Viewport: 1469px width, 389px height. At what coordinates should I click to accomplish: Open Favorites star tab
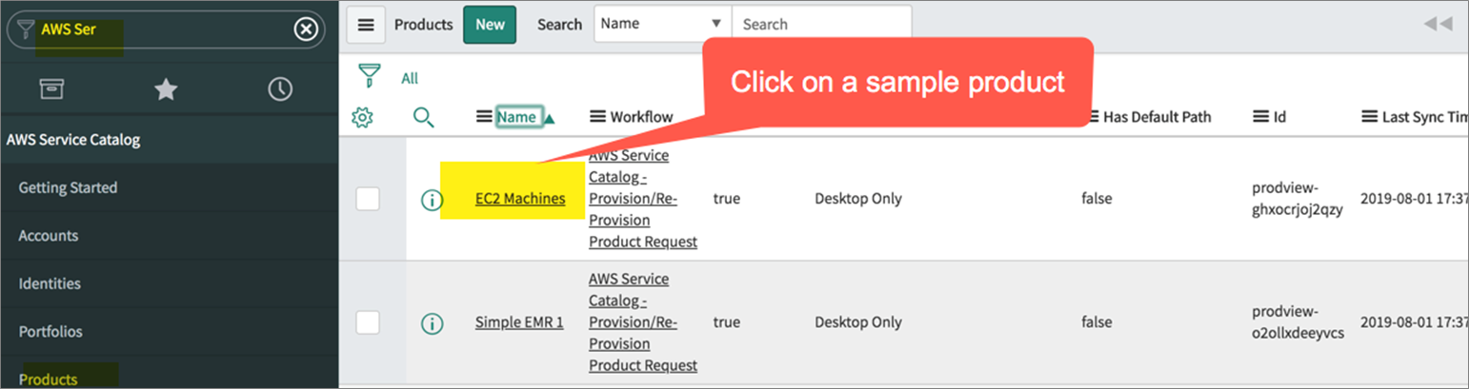coord(166,89)
